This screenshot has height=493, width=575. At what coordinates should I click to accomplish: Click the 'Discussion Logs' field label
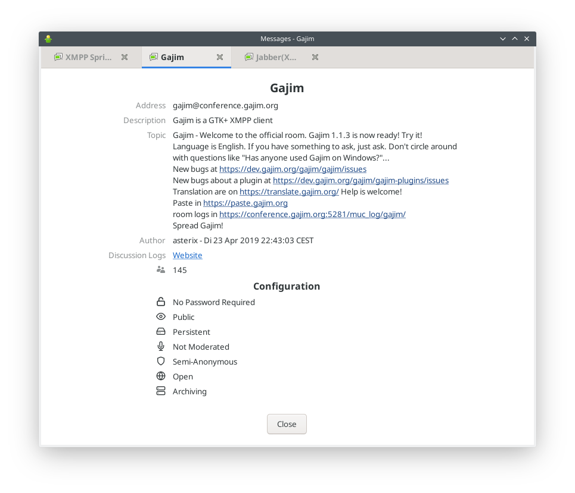click(137, 255)
